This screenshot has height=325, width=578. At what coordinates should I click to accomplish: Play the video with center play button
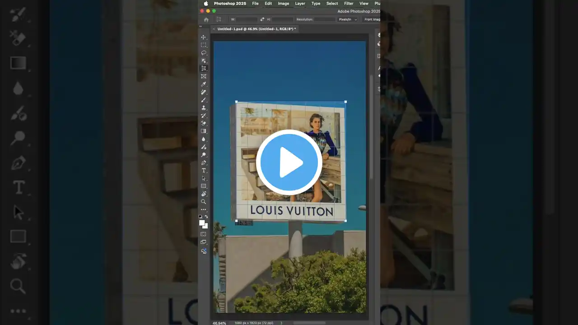coord(289,162)
